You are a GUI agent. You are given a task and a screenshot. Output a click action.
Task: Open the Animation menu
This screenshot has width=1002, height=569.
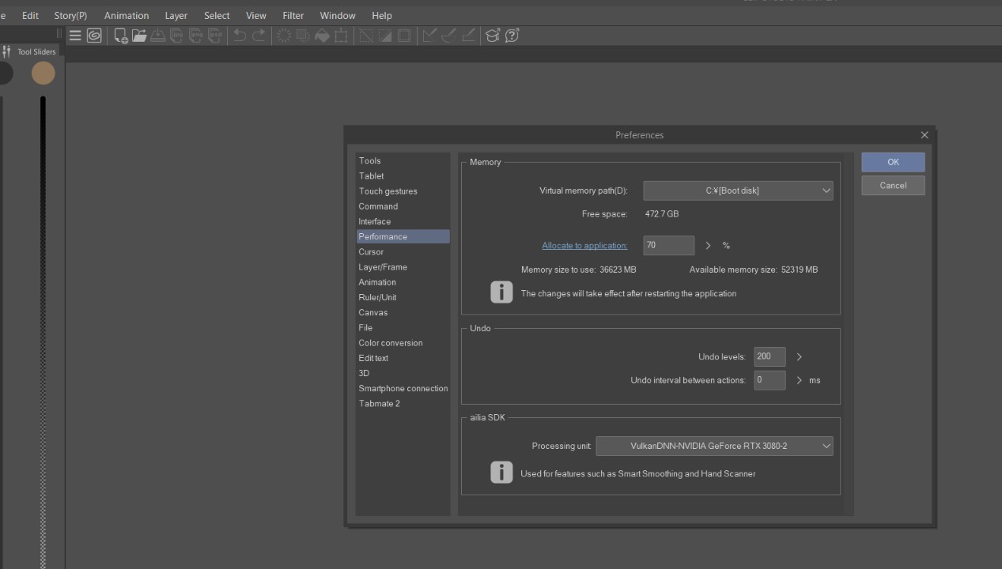click(127, 15)
